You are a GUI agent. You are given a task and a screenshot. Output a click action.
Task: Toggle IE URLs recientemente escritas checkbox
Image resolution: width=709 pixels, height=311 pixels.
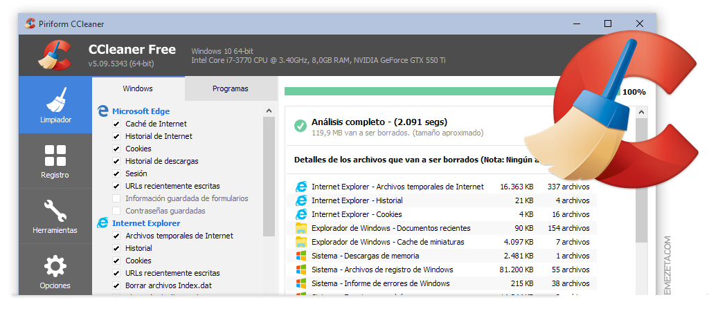[x=116, y=273]
